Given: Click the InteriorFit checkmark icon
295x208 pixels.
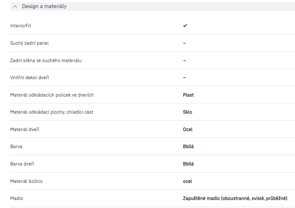Looking at the screenshot, I should (185, 25).
